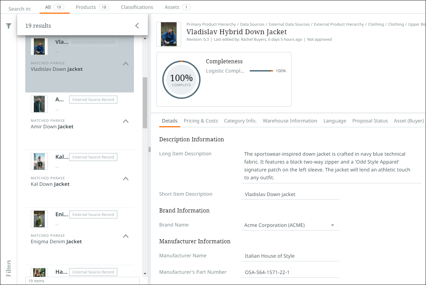This screenshot has width=426, height=285.
Task: Collapse Amir Down Jacket matched phrase
Action: (x=126, y=121)
